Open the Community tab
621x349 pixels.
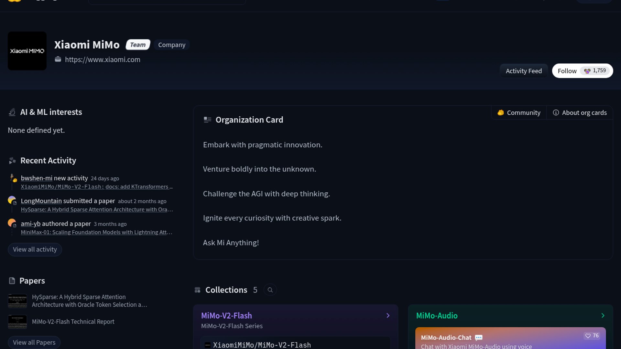519,112
